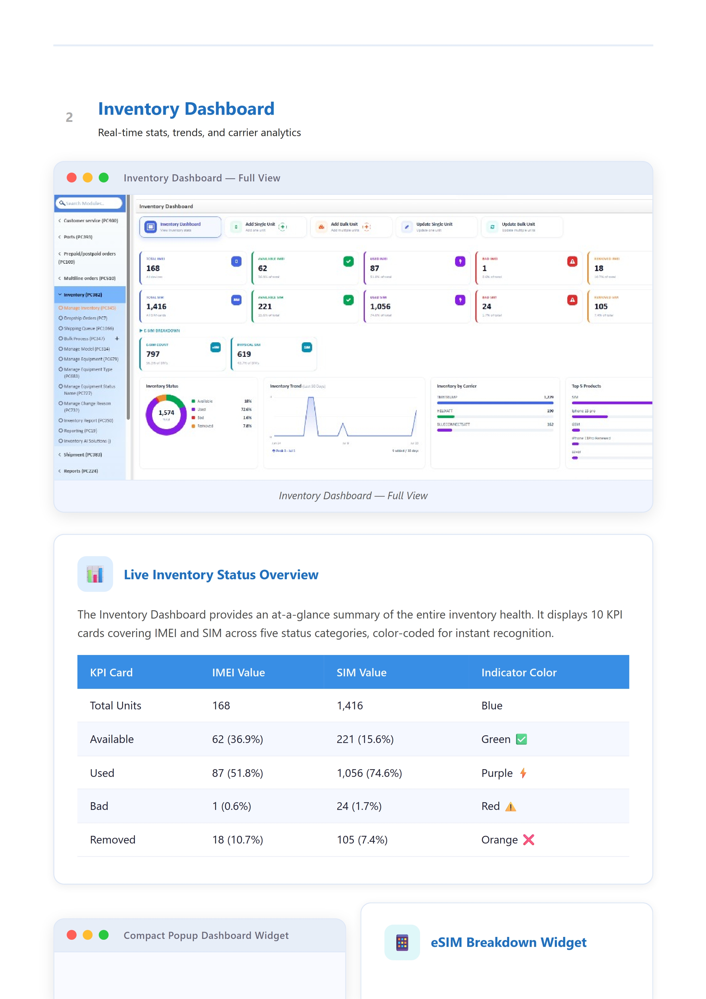Click the 1,574 inventory status donut chart

tap(166, 415)
